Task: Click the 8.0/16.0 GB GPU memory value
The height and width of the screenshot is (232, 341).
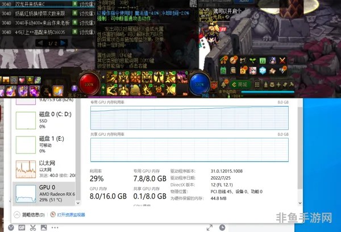Action: [108, 196]
